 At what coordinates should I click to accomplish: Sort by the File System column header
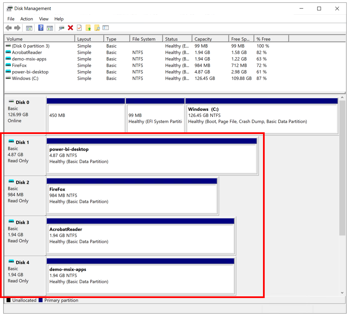(146, 39)
